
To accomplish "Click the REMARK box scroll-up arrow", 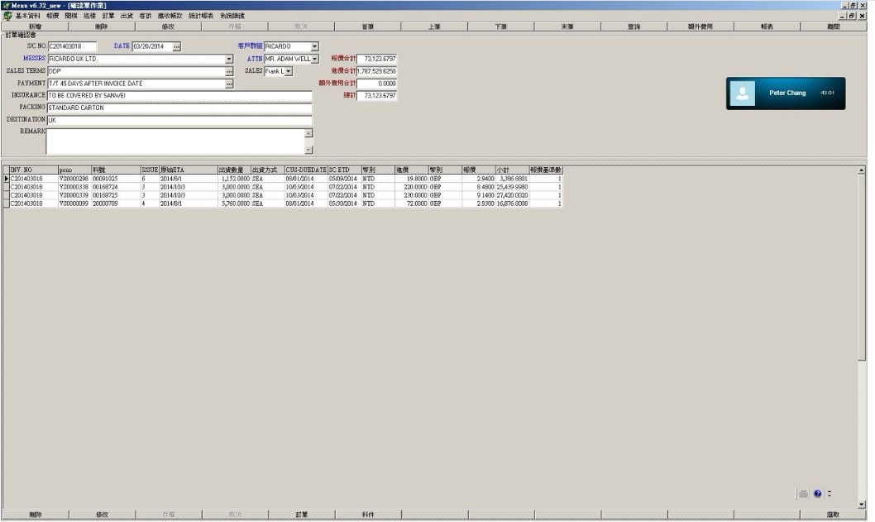I will (x=308, y=133).
